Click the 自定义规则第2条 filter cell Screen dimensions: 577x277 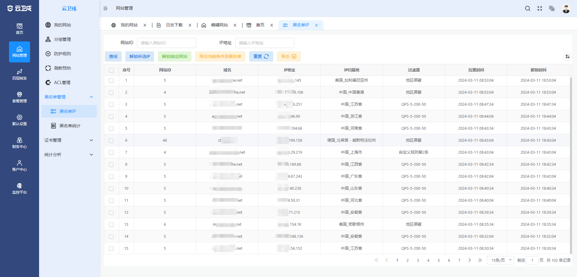[x=414, y=152]
